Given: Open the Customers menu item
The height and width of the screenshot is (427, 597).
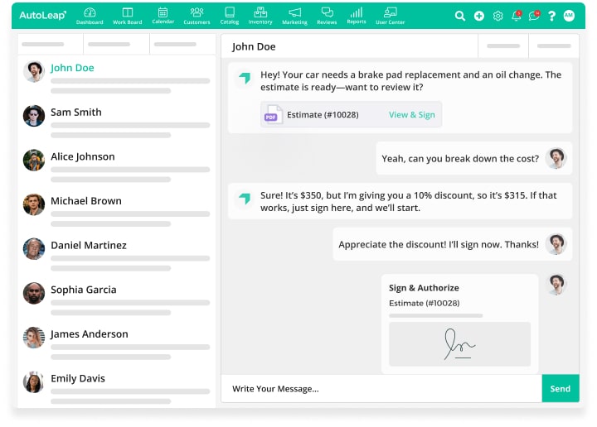Looking at the screenshot, I should pyautogui.click(x=197, y=13).
